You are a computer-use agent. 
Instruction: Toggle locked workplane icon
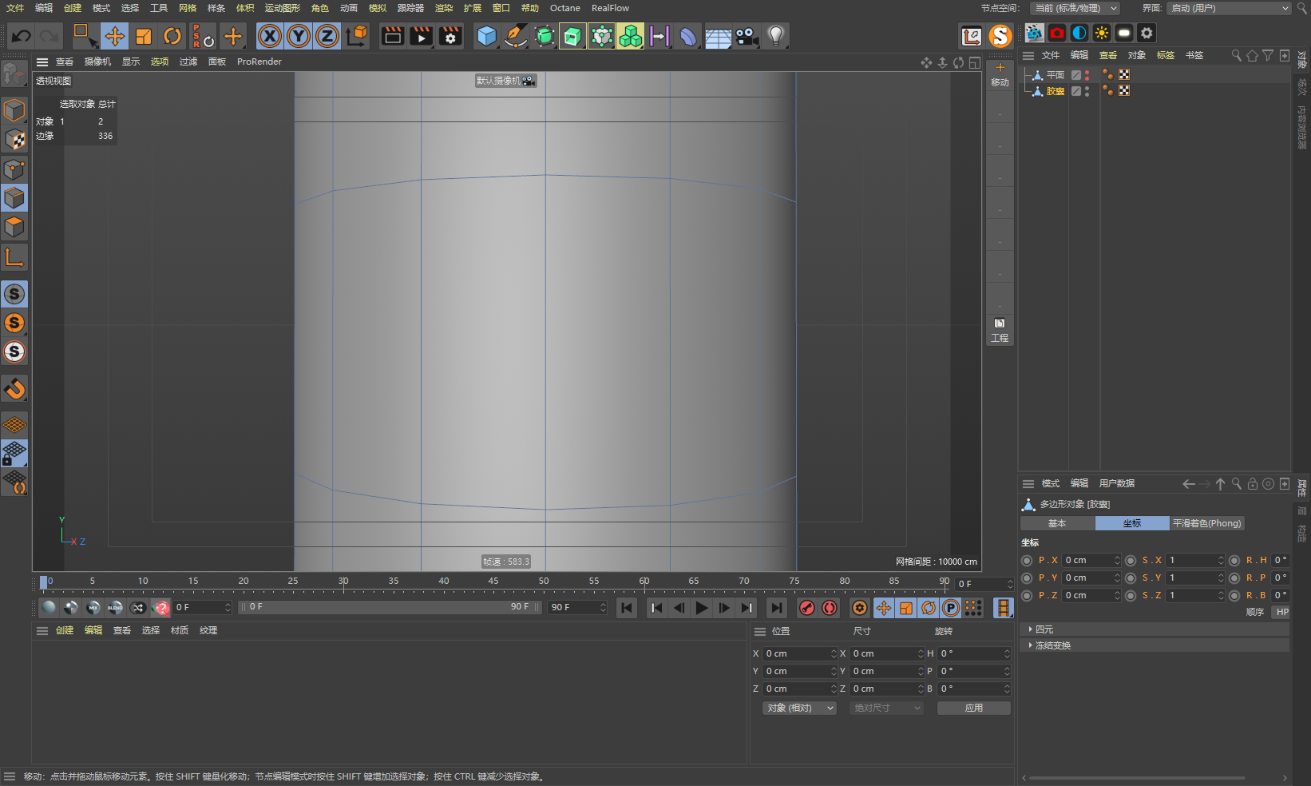[x=14, y=454]
